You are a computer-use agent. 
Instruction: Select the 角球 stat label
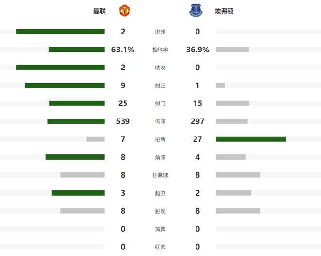click(160, 157)
